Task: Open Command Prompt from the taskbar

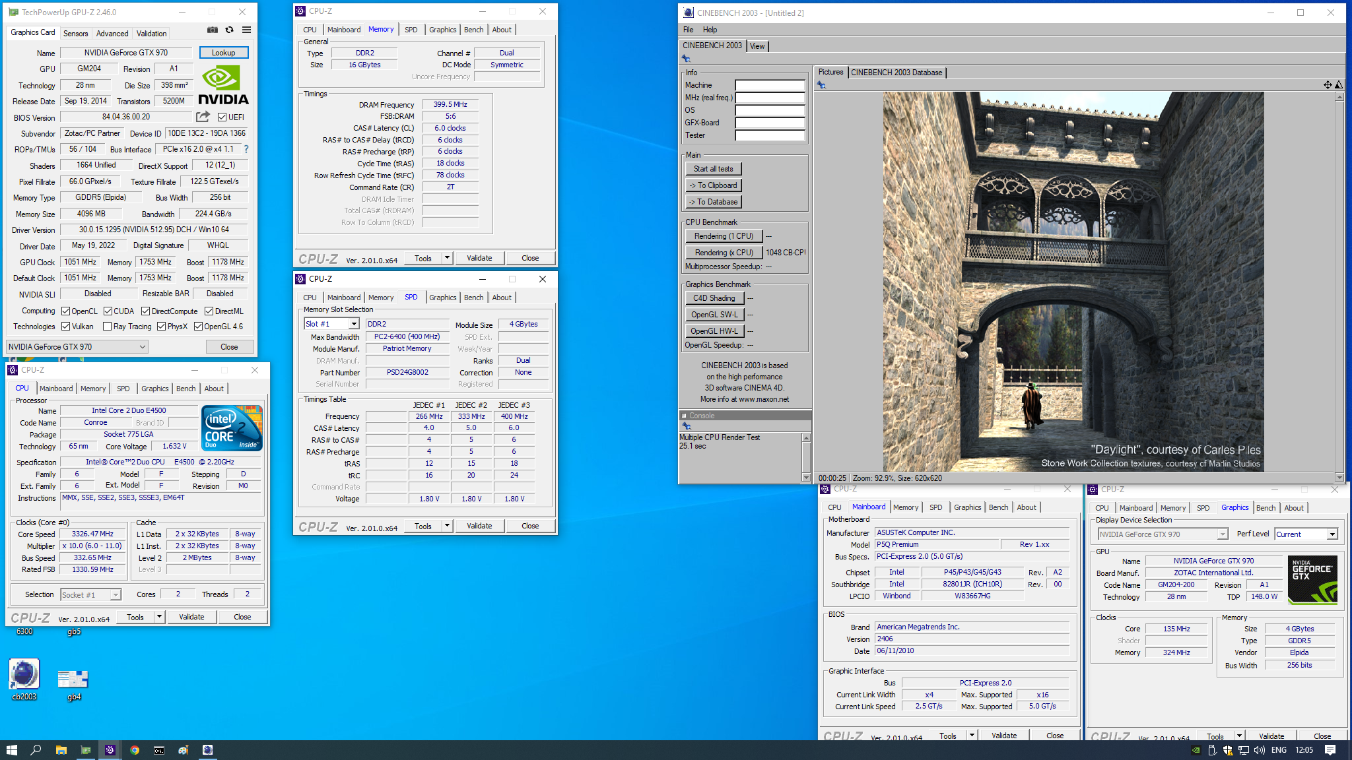Action: 159,750
